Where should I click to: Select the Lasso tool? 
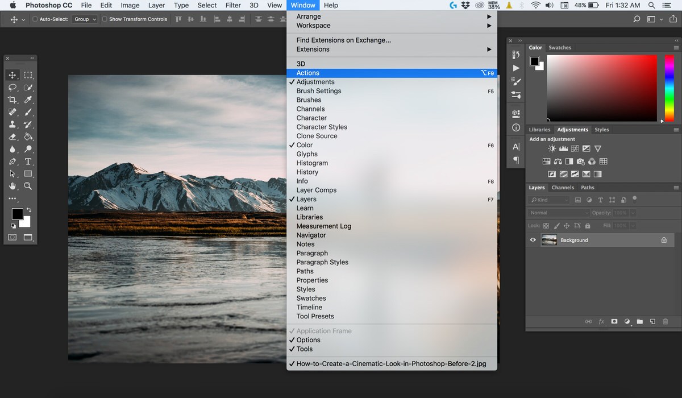13,88
